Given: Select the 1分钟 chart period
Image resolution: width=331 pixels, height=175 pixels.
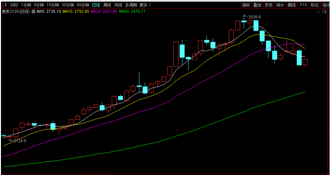Looking at the screenshot, I should tap(26, 5).
